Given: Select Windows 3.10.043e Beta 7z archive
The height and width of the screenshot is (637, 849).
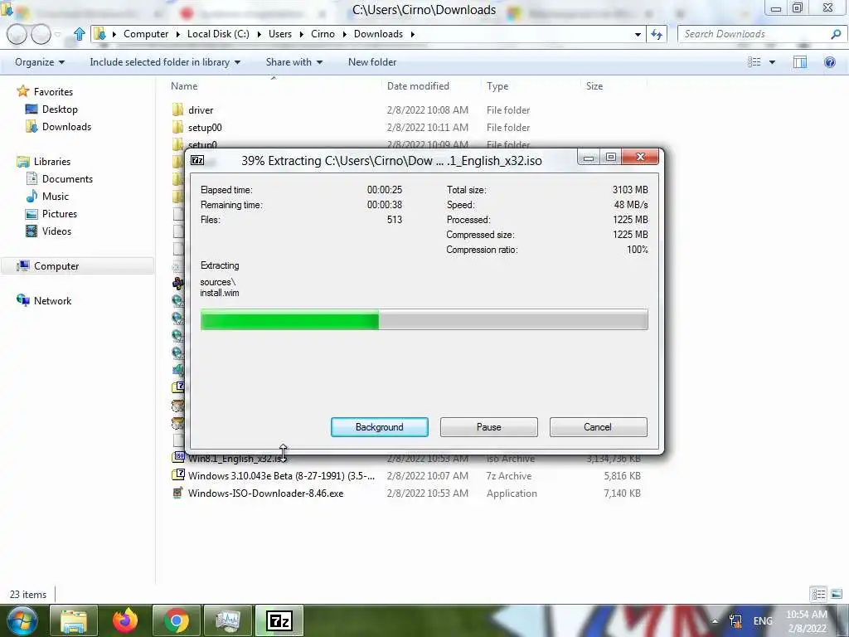Looking at the screenshot, I should pyautogui.click(x=281, y=475).
